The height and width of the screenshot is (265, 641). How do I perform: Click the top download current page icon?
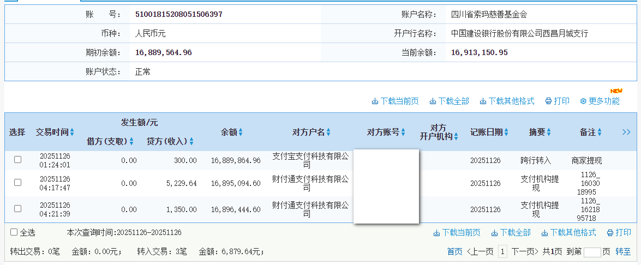pos(375,101)
